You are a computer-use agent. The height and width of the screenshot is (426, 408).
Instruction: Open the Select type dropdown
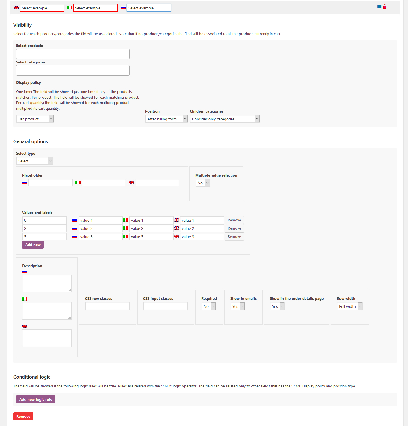[x=35, y=161]
